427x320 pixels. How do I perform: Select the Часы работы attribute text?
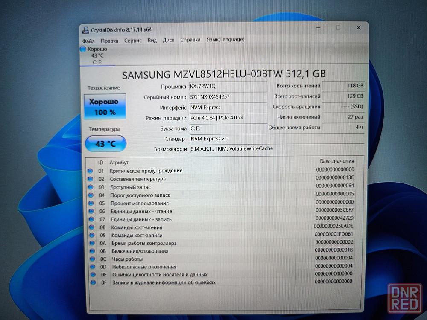127,259
